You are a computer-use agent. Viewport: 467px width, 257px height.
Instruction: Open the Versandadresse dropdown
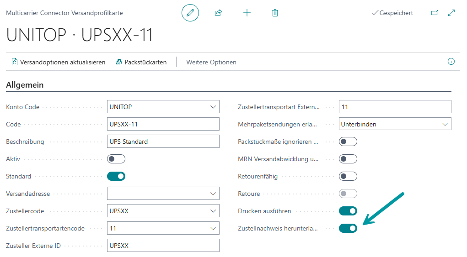coord(213,194)
